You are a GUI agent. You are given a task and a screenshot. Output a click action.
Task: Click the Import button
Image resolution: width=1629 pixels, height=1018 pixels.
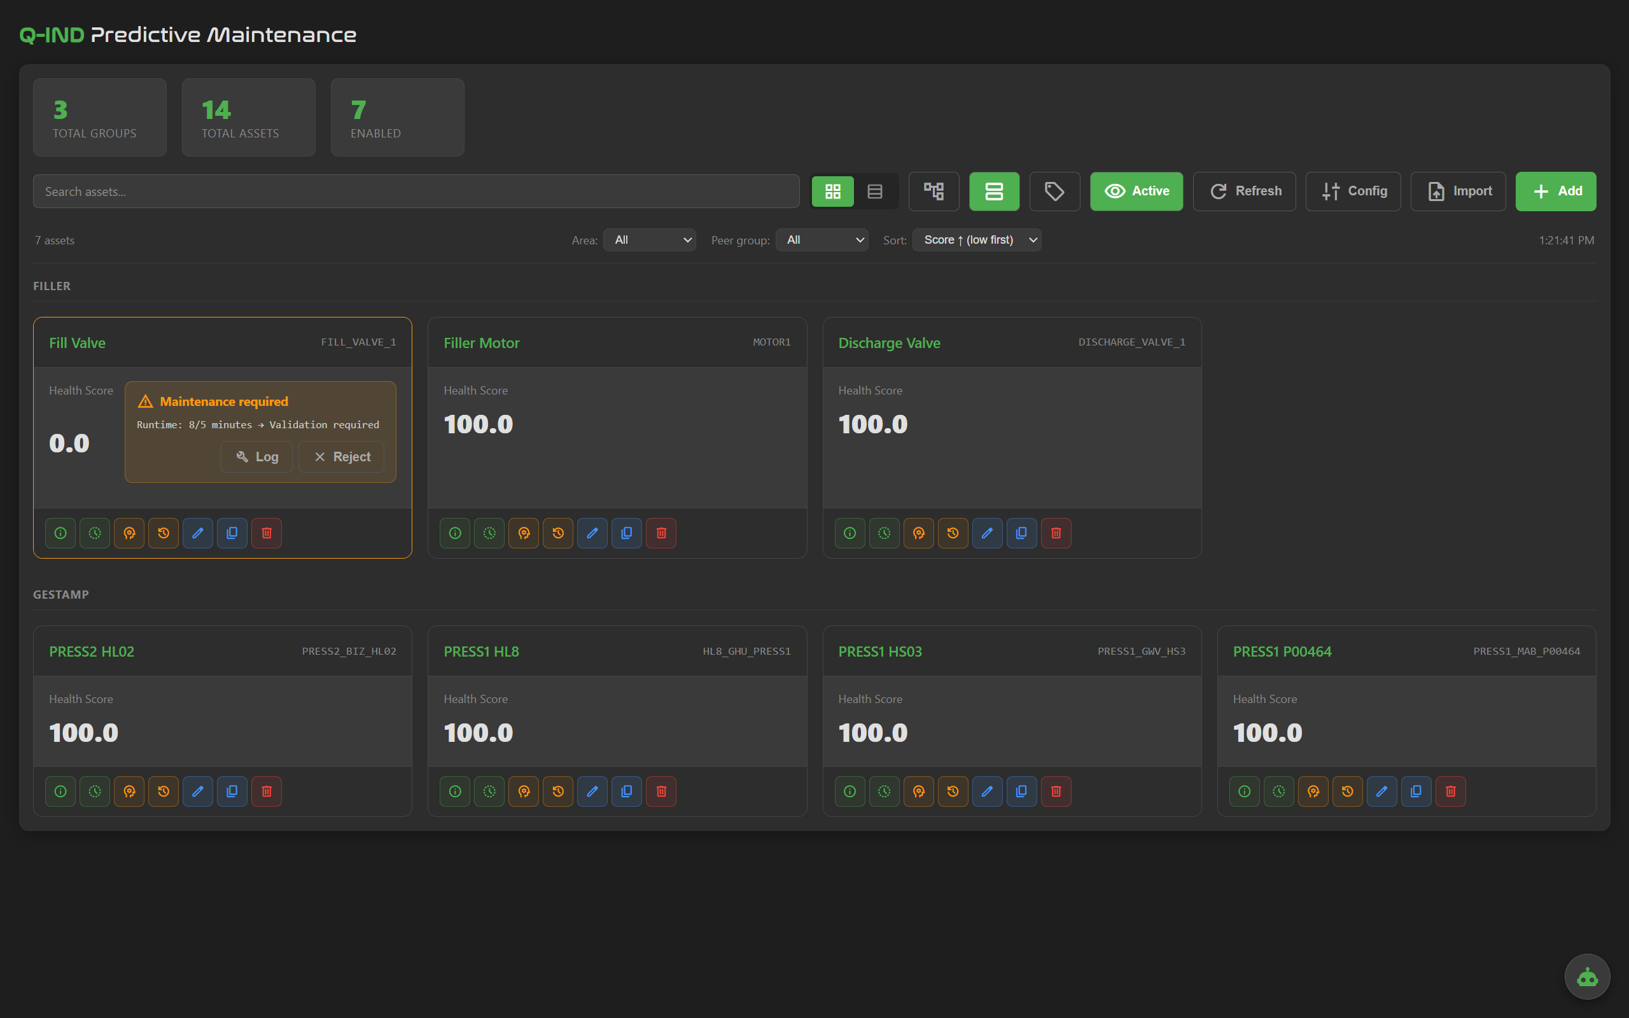tap(1458, 192)
